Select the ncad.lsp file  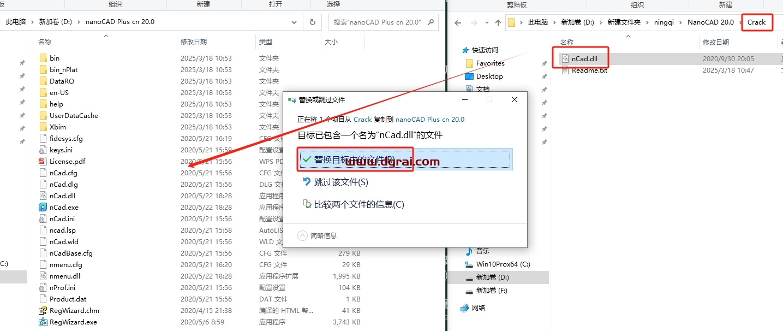[62, 230]
